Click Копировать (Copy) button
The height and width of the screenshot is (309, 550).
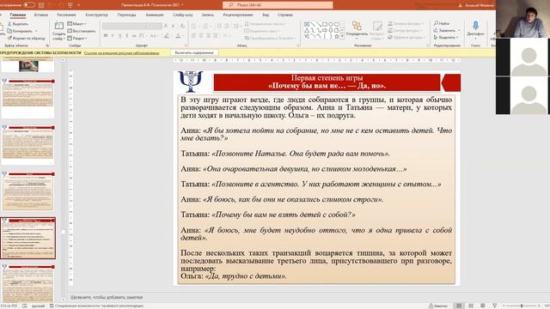(20, 31)
